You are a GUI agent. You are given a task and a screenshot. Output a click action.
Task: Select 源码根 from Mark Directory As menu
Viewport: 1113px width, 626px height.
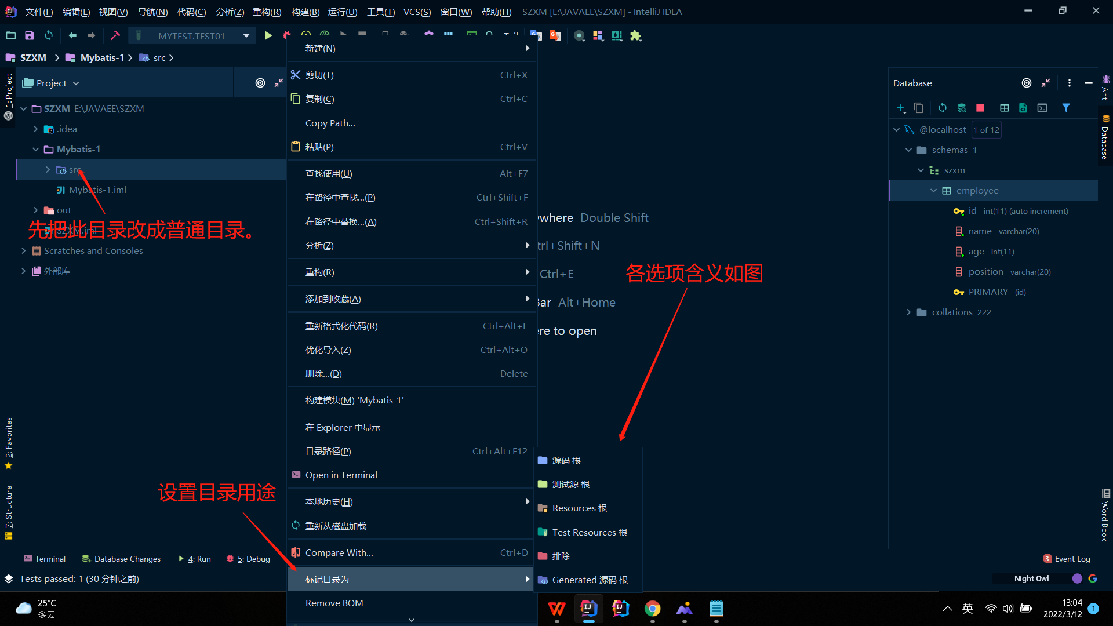566,460
